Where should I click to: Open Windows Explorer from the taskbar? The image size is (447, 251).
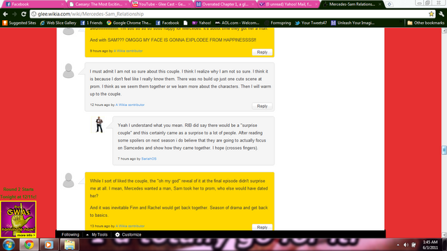click(69, 245)
